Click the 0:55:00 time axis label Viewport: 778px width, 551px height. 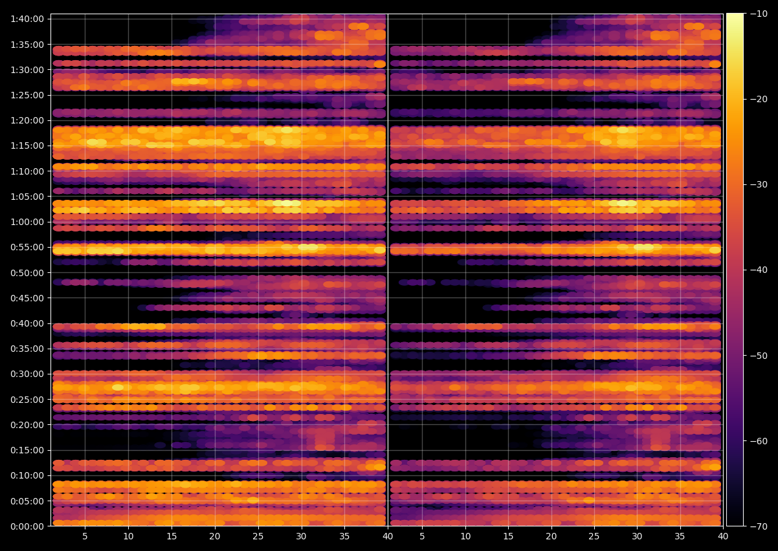[27, 247]
